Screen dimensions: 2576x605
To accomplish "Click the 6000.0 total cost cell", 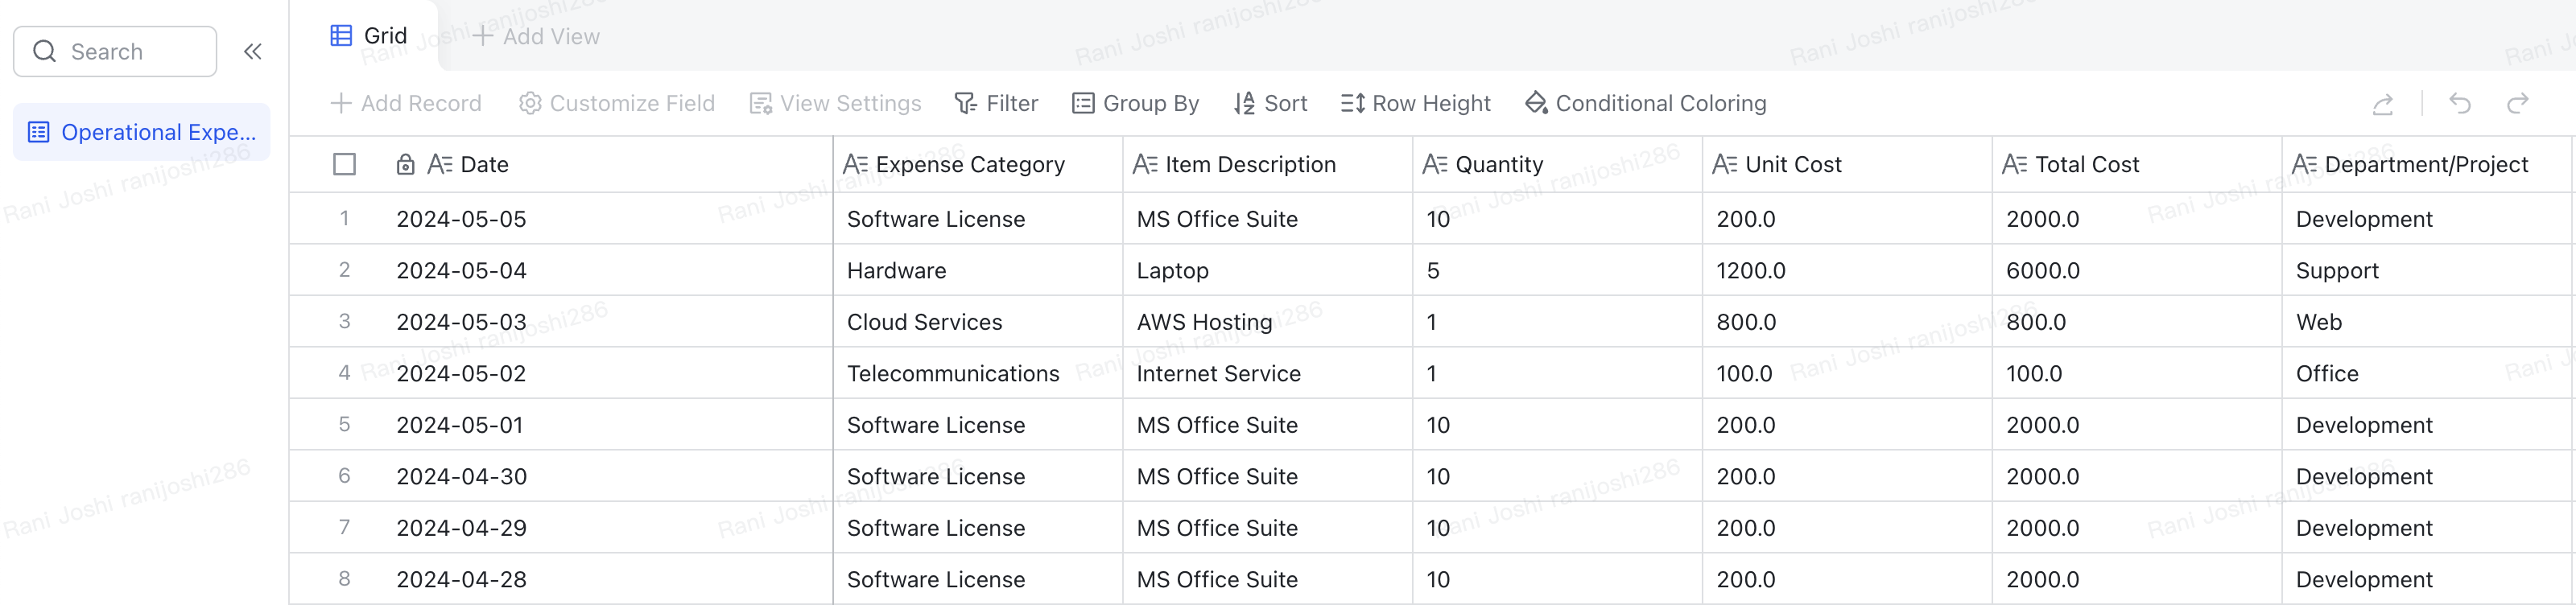I will point(2138,271).
